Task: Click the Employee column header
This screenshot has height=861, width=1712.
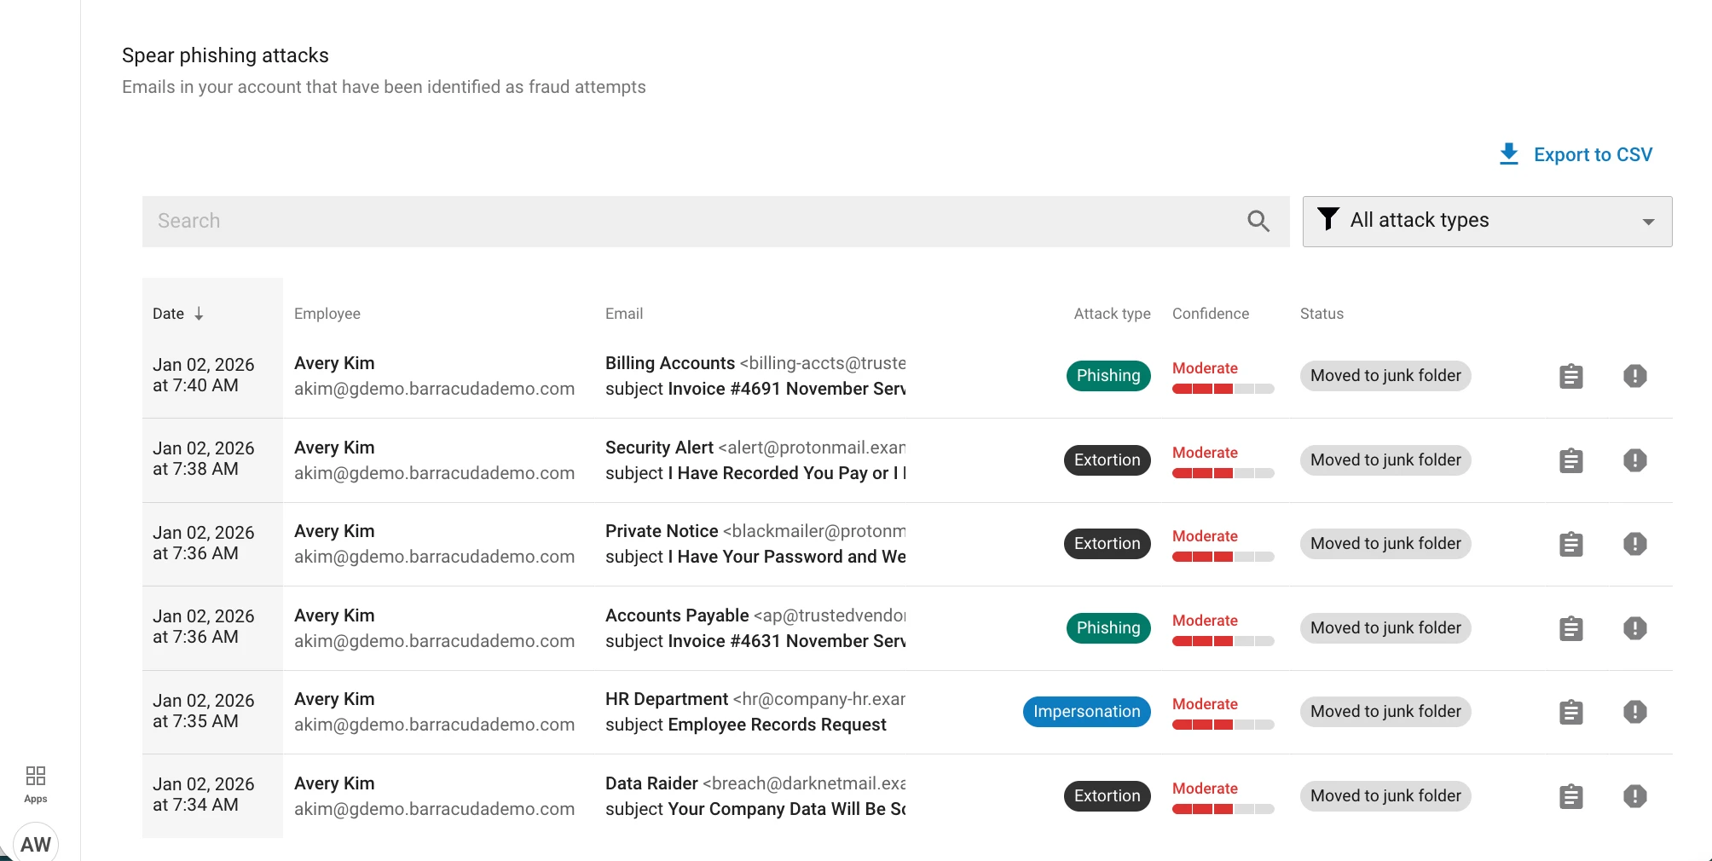Action: tap(327, 314)
